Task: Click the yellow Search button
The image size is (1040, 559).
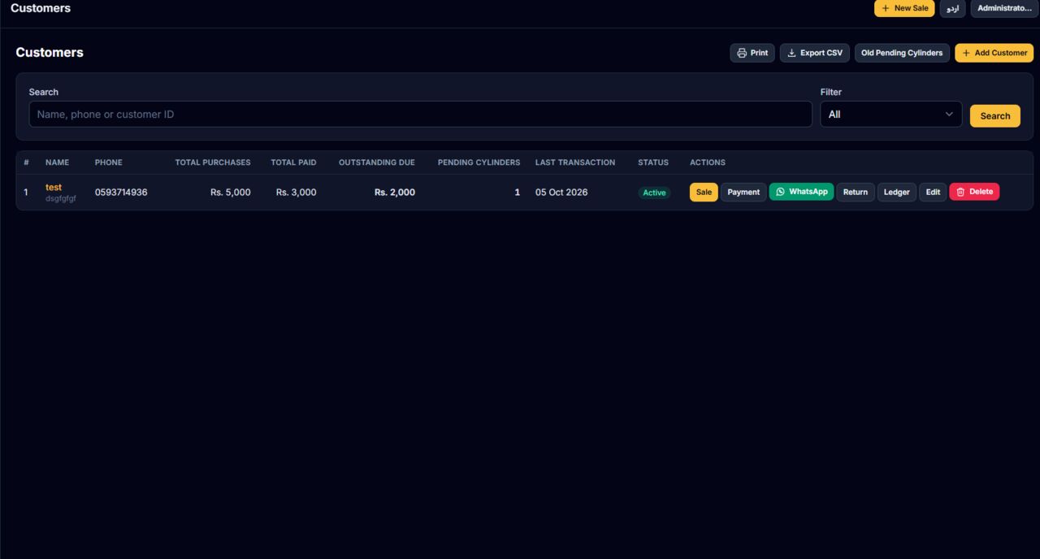Action: pos(994,115)
